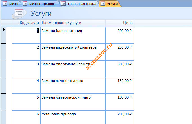The width and height of the screenshot is (192, 124).
Task: Click service code field with value 2
Action: [26, 52]
